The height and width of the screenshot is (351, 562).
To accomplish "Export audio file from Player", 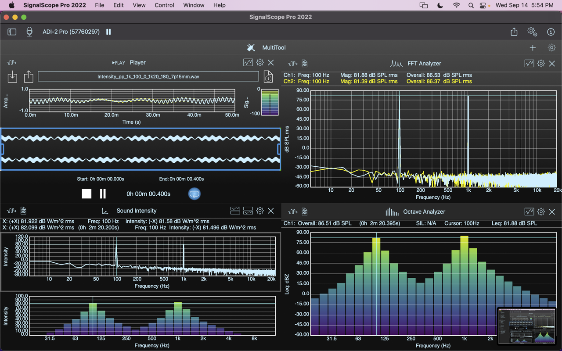I will [29, 76].
